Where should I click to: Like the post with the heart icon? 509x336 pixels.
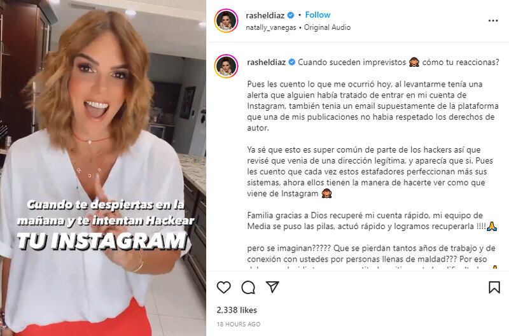224,287
